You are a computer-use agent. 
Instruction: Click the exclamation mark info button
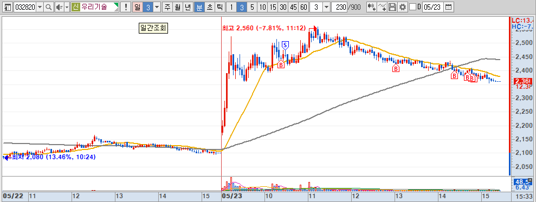[126, 7]
